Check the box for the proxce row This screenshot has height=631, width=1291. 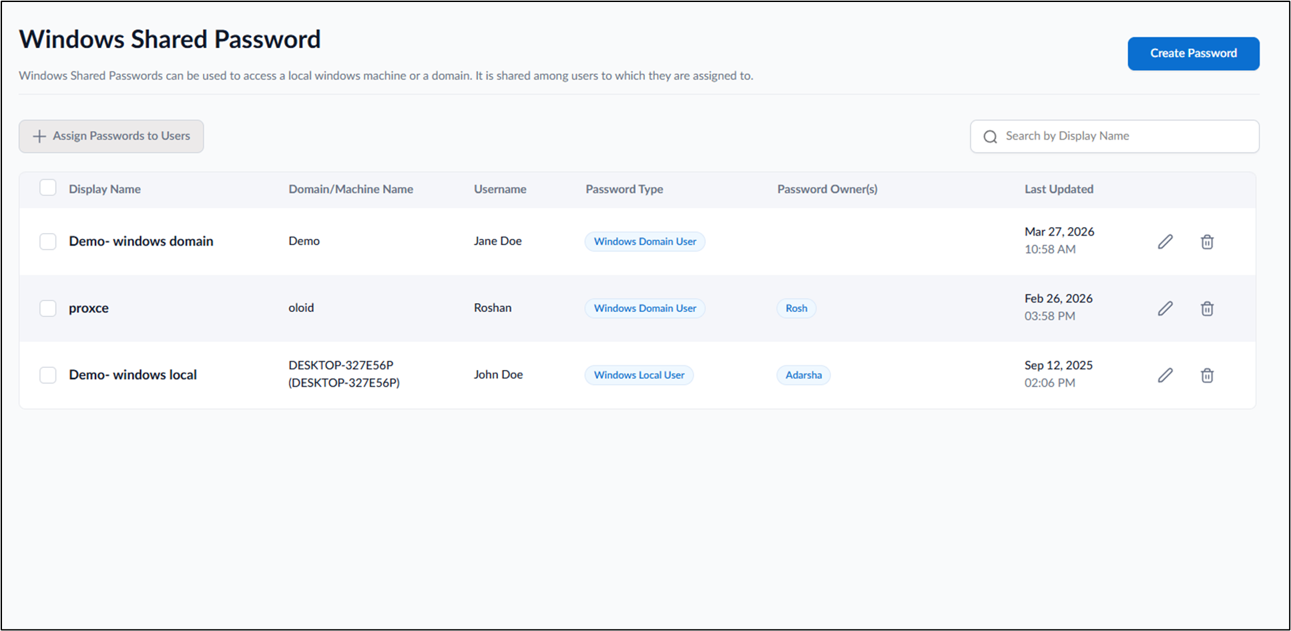(48, 308)
